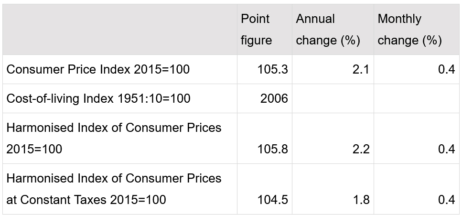Click the empty monthly change cell for Cost-of-living

click(x=417, y=98)
